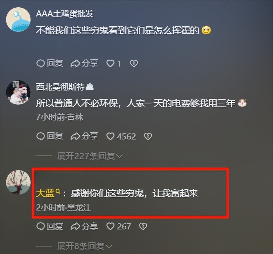Image resolution: width=273 pixels, height=254 pixels.
Task: Open the blue alien avatar profile
Action: point(18,19)
